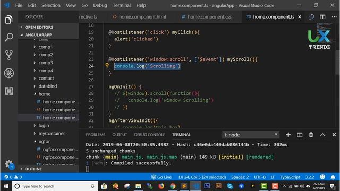340x191 pixels.
Task: Open the Debug menu
Action: click(x=100, y=5)
